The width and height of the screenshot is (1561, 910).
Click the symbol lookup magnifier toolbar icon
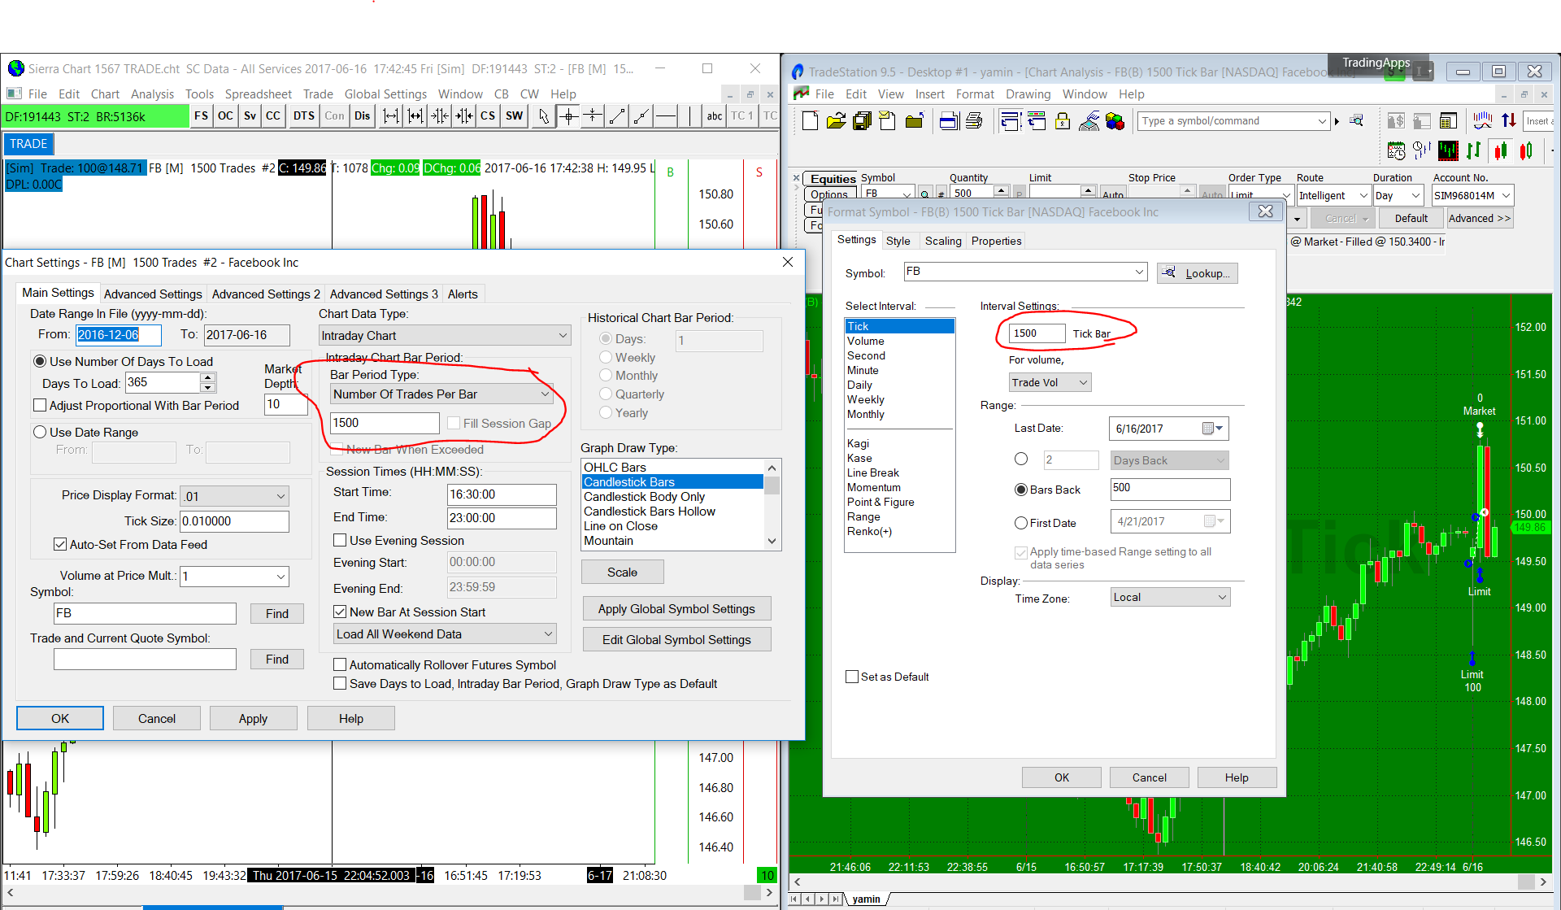[1356, 121]
